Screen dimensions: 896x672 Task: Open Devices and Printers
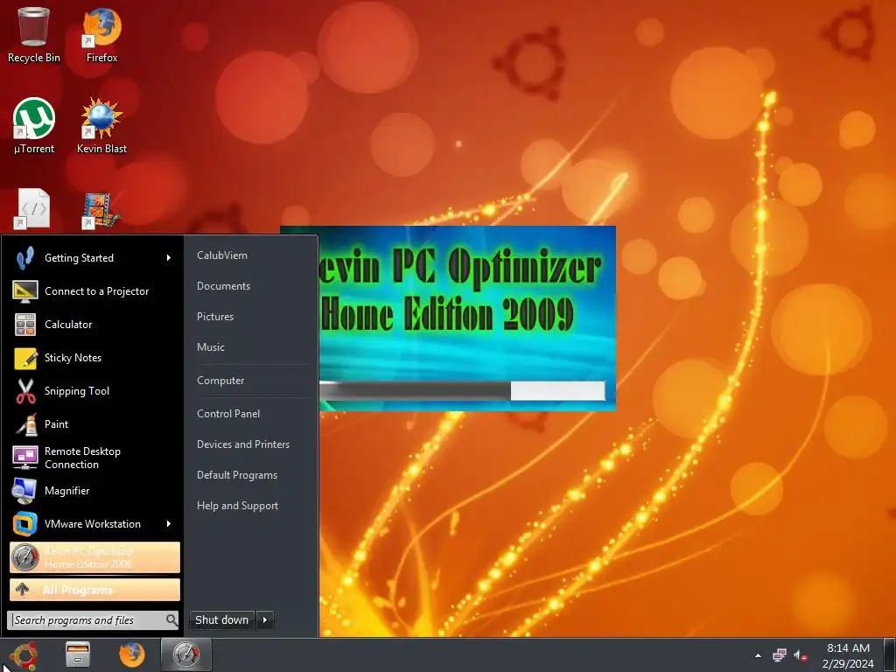coord(243,444)
